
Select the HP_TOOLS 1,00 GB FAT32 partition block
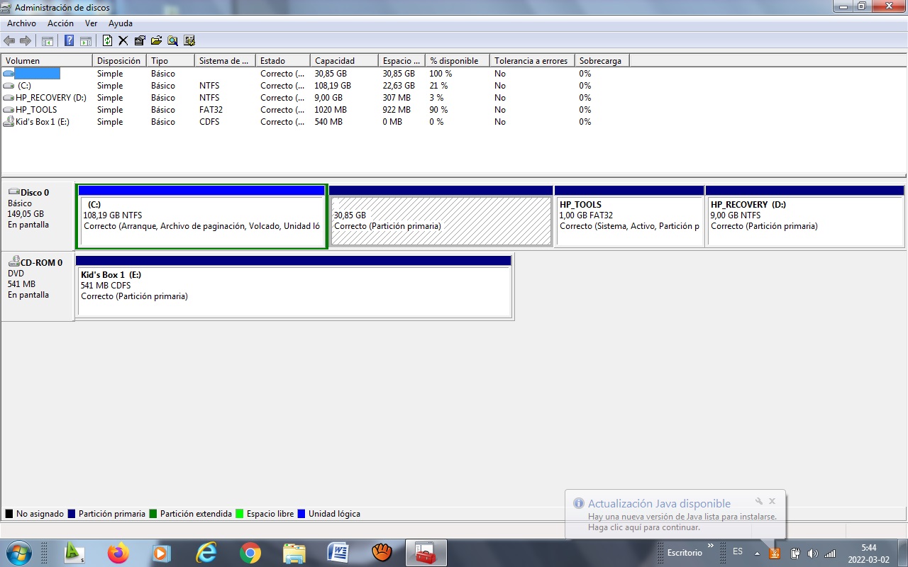click(629, 216)
